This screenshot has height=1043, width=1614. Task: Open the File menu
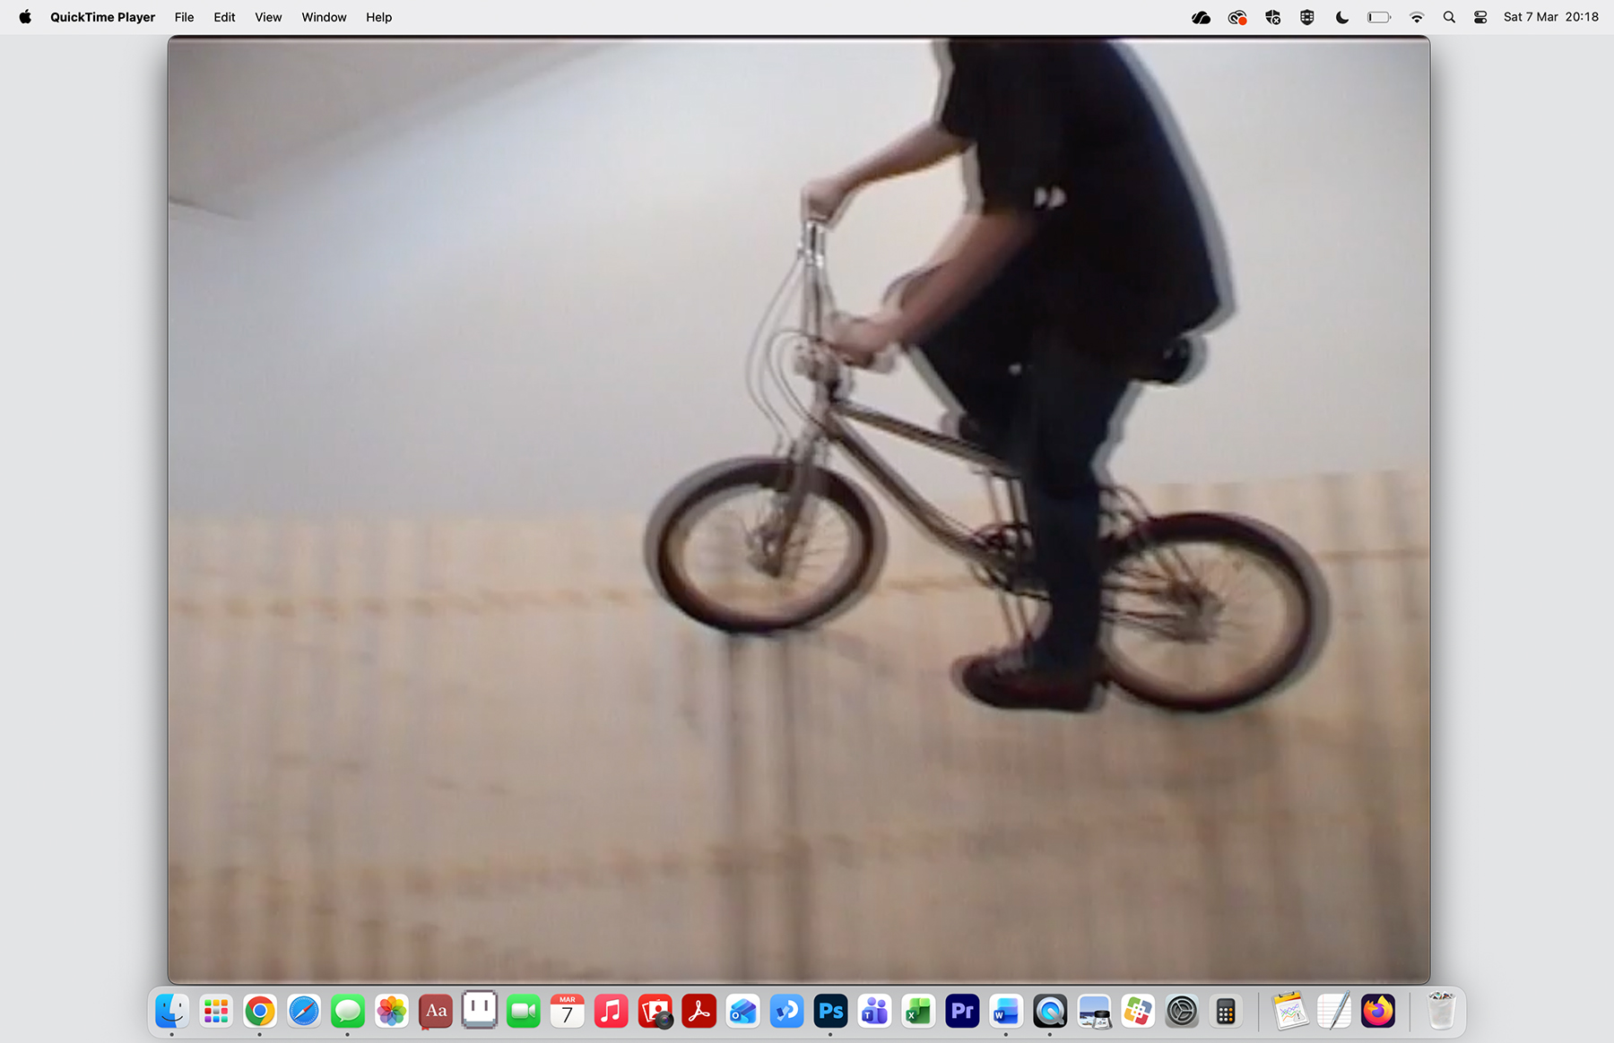coord(184,17)
